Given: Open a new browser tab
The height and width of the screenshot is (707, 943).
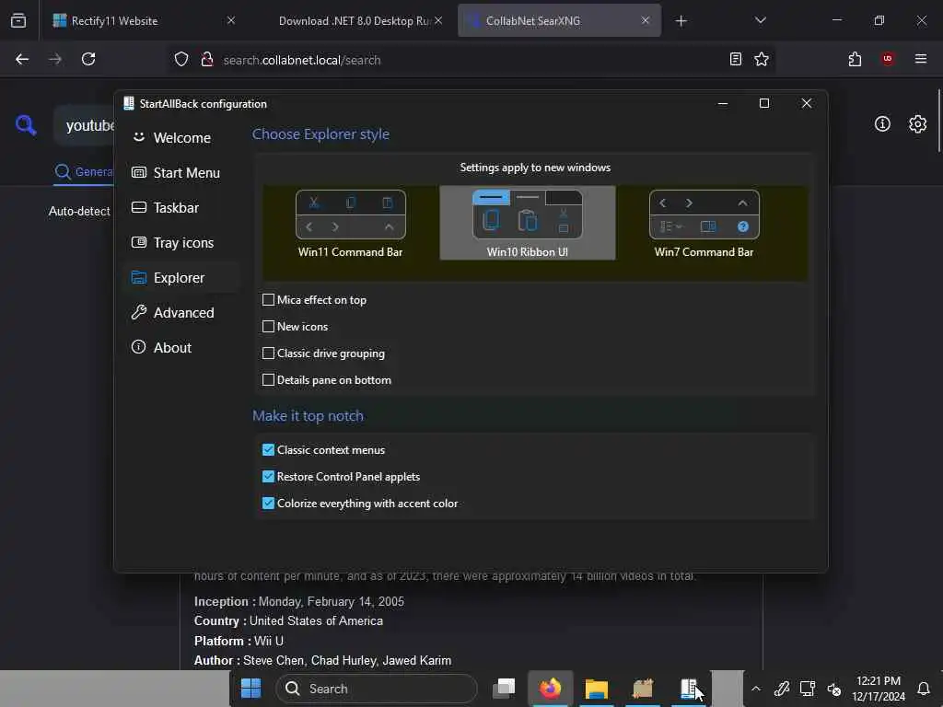Looking at the screenshot, I should pyautogui.click(x=681, y=21).
